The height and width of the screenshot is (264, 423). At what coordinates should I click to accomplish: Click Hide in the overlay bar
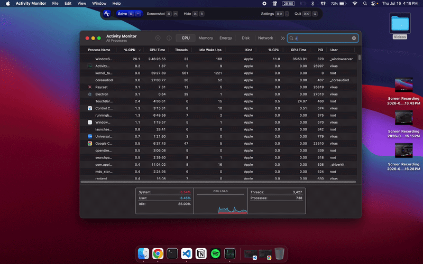point(194,14)
